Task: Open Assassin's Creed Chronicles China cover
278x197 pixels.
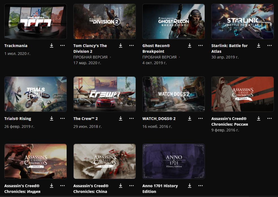Action: (105, 161)
